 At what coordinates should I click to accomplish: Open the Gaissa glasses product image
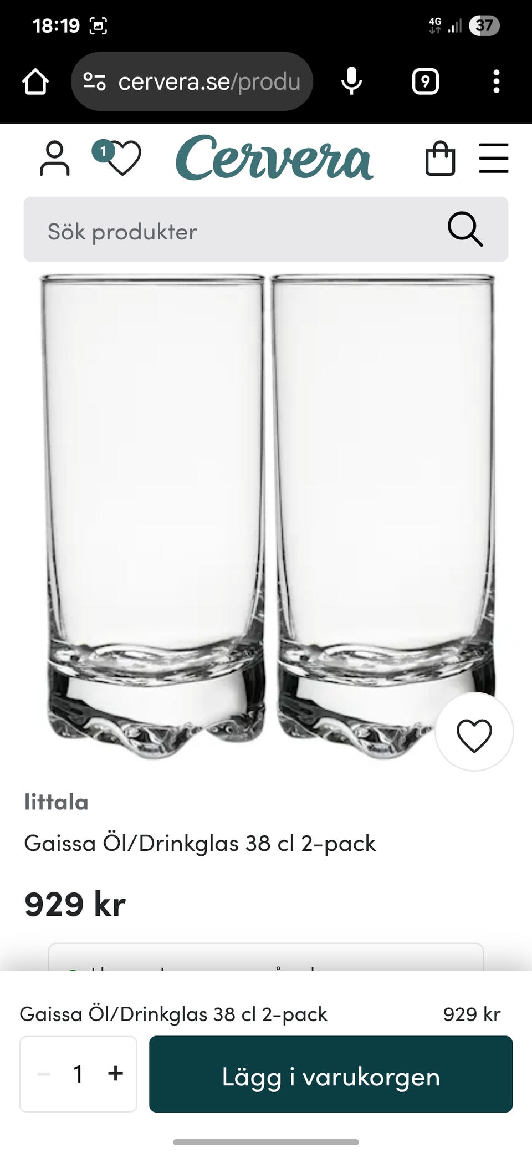coord(267,516)
